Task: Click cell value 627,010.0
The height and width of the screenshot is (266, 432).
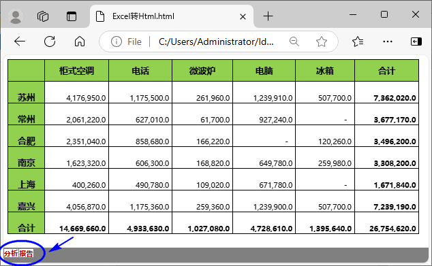Action: [x=152, y=120]
